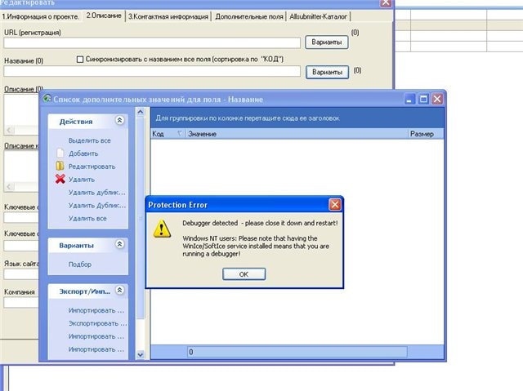Switch to tab 1.Информация о проекте
Viewport: 523px width, 391px height.
[x=40, y=16]
